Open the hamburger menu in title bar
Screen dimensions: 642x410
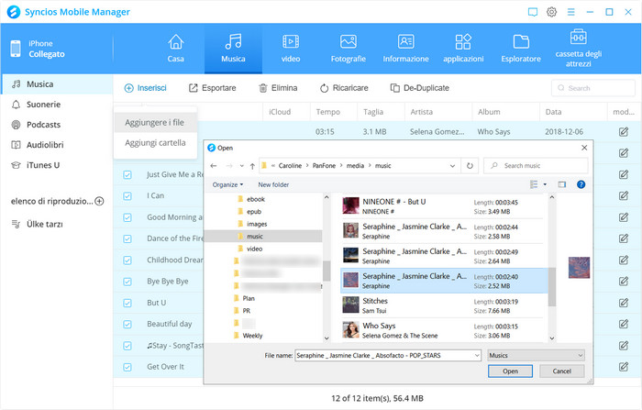click(x=570, y=12)
